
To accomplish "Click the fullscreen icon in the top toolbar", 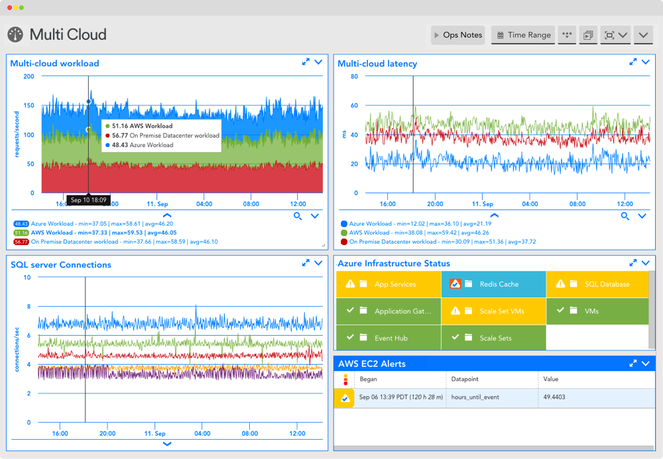I will pyautogui.click(x=609, y=35).
